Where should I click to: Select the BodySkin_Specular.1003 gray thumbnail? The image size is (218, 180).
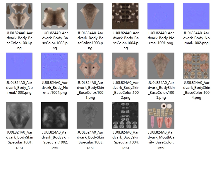point(90,115)
